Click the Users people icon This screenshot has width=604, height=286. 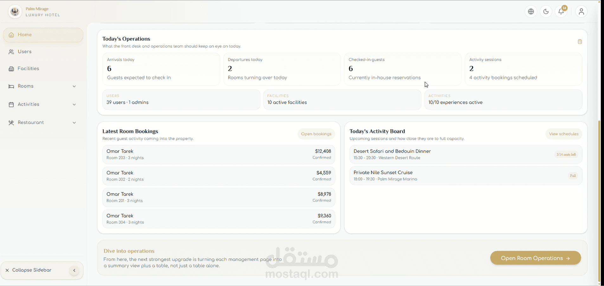point(11,52)
